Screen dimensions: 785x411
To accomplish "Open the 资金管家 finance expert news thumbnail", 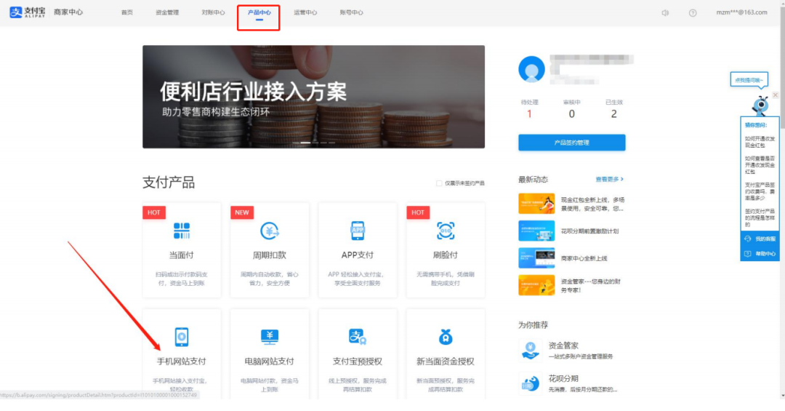I will 536,284.
